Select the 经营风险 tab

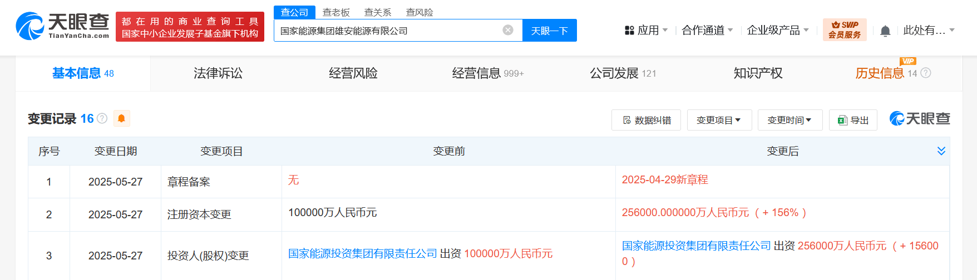[353, 73]
